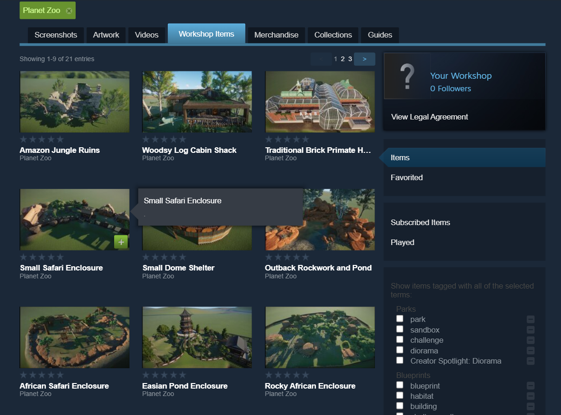Viewport: 561px width, 415px height.
Task: Exclude the habitat tag with minus icon
Action: pos(530,396)
